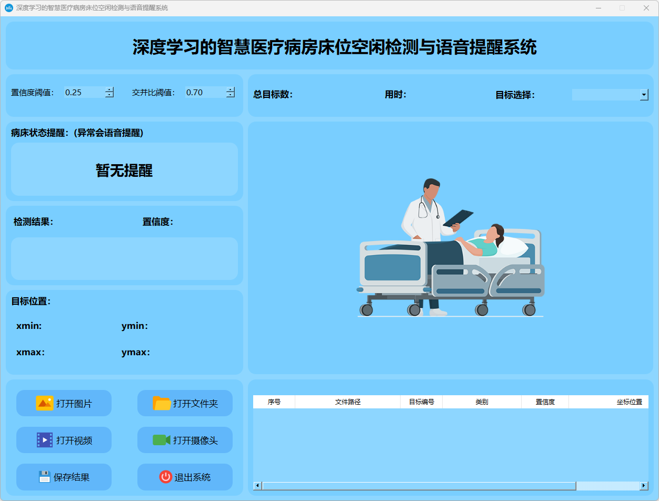This screenshot has height=501, width=659.
Task: Open an image with 打开图片 label
Action: point(74,404)
